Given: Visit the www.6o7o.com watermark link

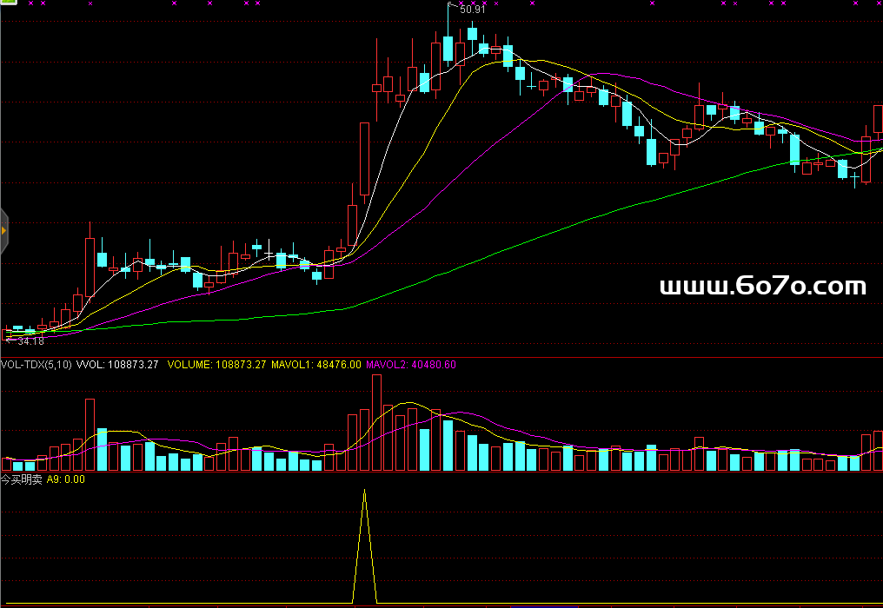Looking at the screenshot, I should pyautogui.click(x=763, y=286).
